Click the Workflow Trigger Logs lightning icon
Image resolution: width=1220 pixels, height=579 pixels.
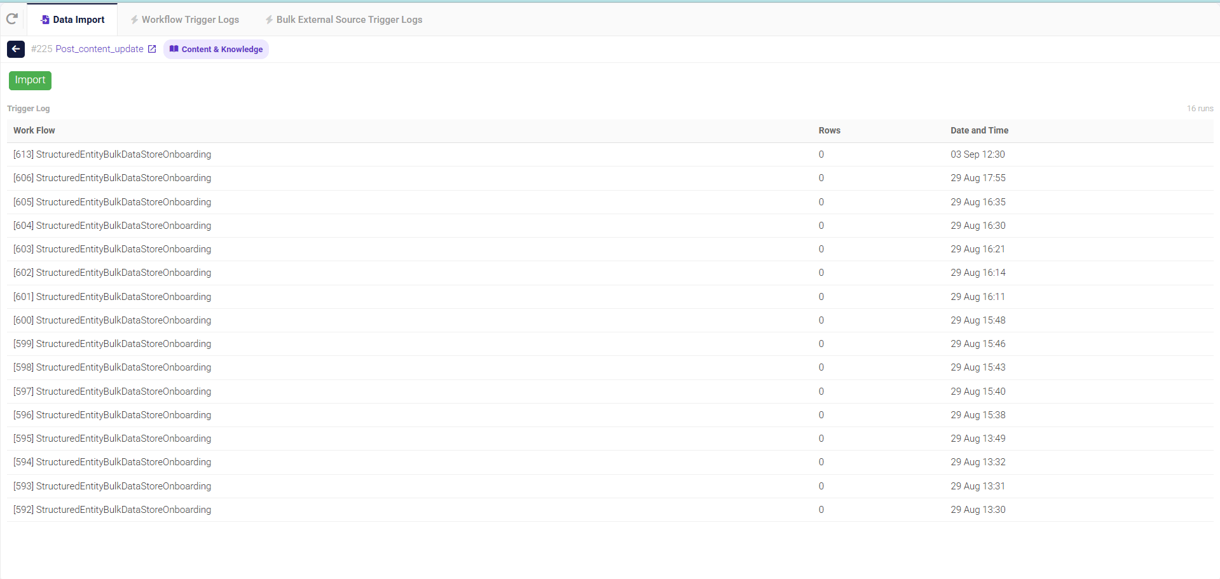point(134,20)
